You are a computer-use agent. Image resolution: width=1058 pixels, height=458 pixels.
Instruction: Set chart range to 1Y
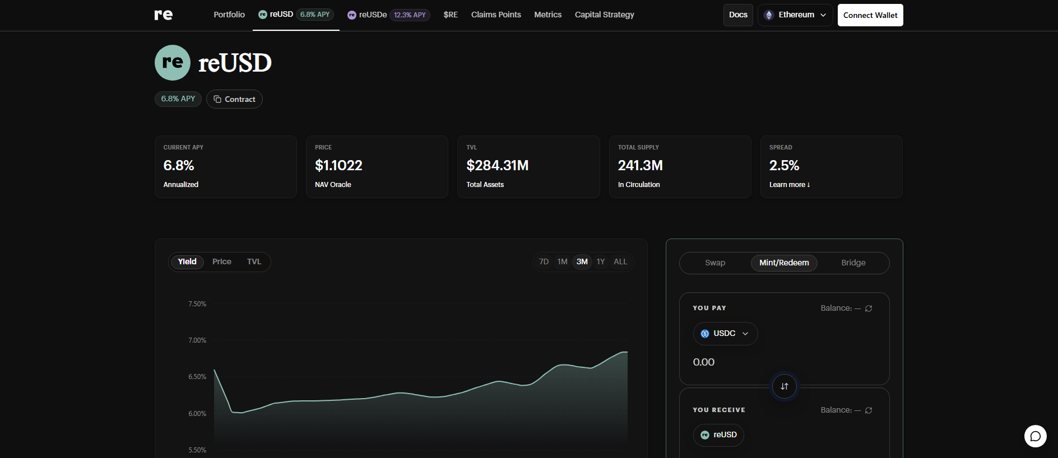pyautogui.click(x=601, y=262)
